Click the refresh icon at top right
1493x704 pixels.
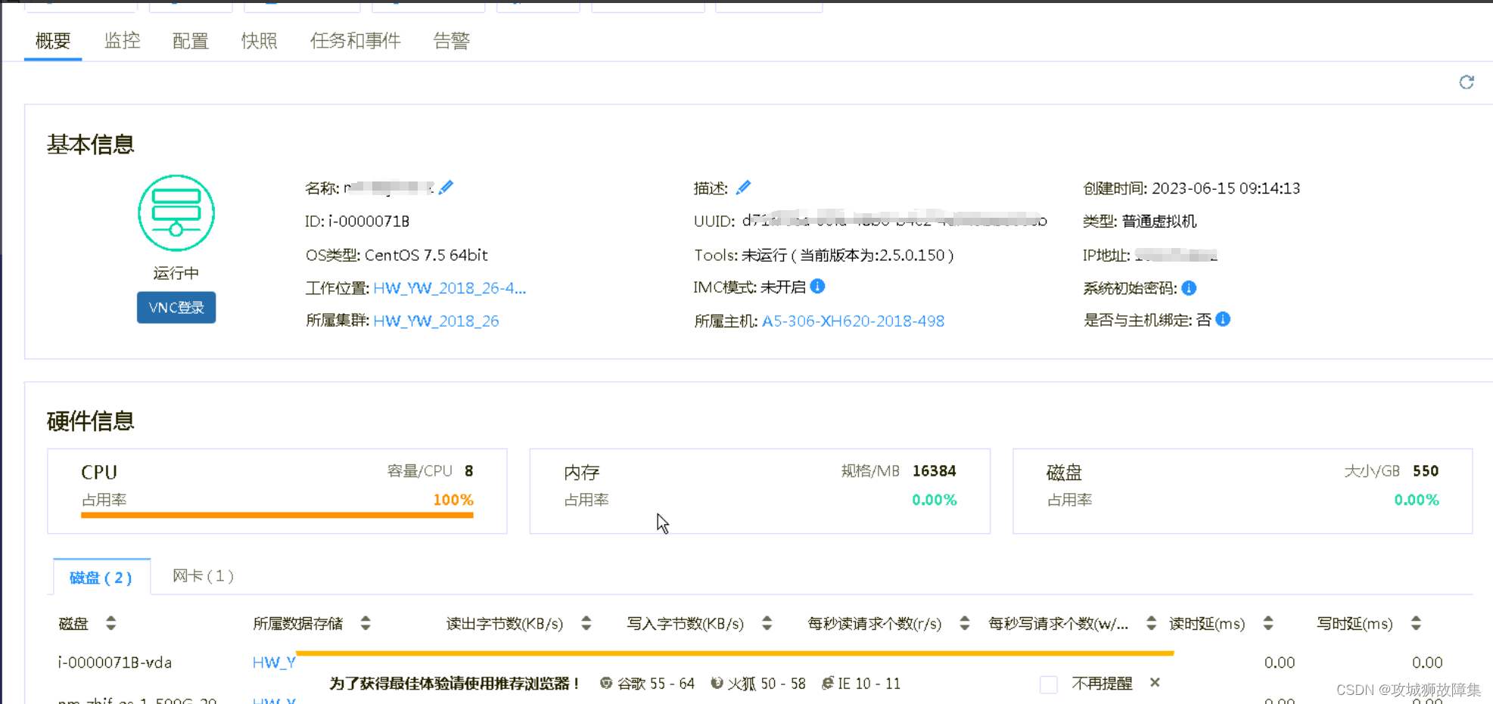1467,82
